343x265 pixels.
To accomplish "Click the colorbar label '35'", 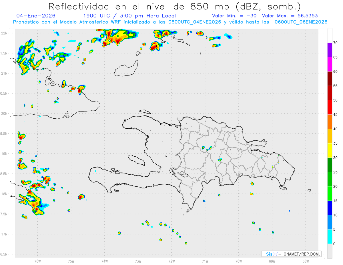I will pyautogui.click(x=336, y=143).
